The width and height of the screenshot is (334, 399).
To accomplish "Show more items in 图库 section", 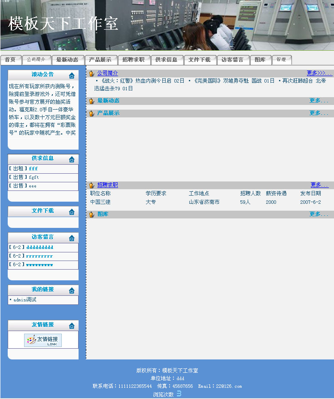I will pos(319,214).
